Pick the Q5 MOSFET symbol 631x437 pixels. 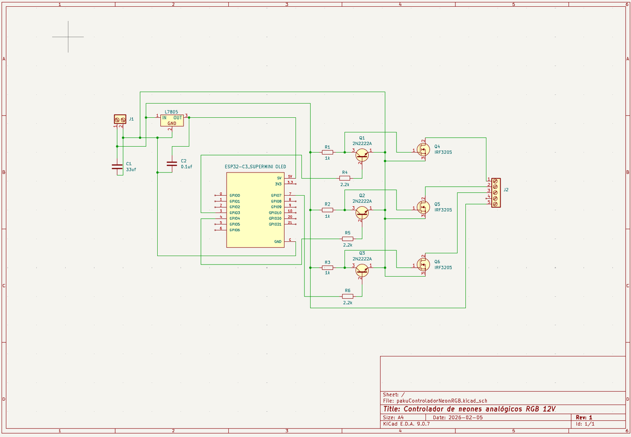(423, 207)
